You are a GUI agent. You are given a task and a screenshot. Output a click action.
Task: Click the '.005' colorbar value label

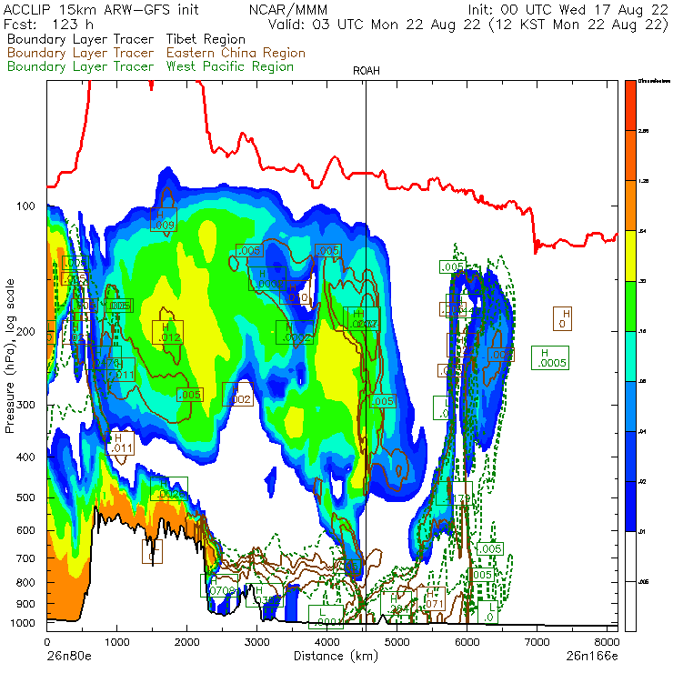coord(643,582)
